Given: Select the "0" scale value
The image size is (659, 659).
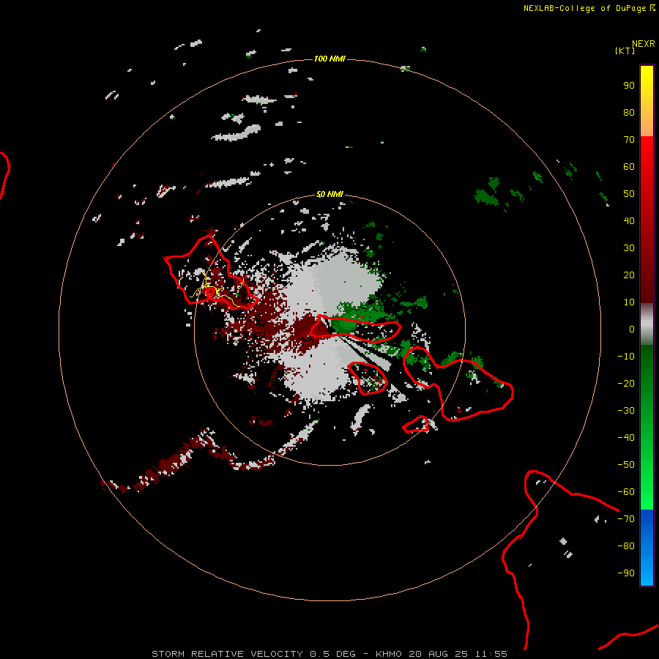Looking at the screenshot, I should [x=632, y=329].
